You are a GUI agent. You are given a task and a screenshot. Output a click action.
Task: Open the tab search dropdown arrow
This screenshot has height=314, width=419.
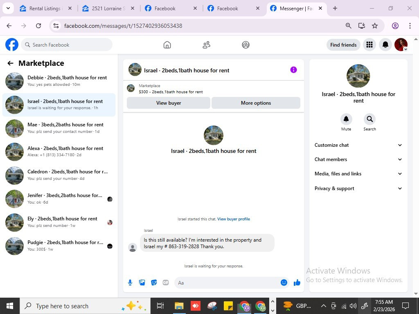8,8
